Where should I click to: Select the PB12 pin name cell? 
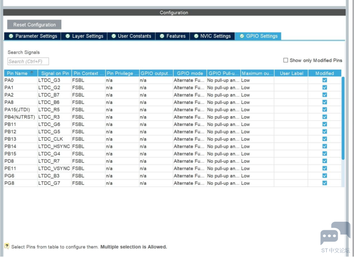click(21, 131)
